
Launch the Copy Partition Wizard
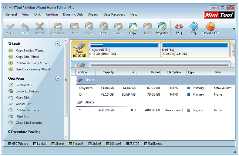pos(30,50)
